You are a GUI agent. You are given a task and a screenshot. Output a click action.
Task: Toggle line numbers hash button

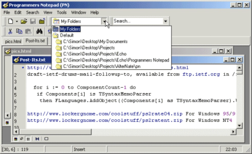click(28, 139)
